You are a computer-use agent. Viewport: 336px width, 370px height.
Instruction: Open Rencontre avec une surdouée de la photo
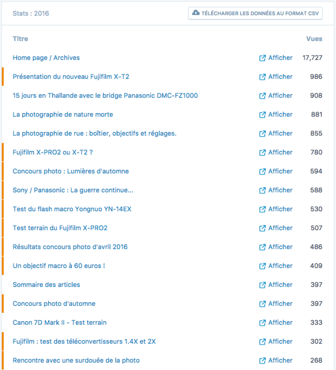tap(76, 361)
